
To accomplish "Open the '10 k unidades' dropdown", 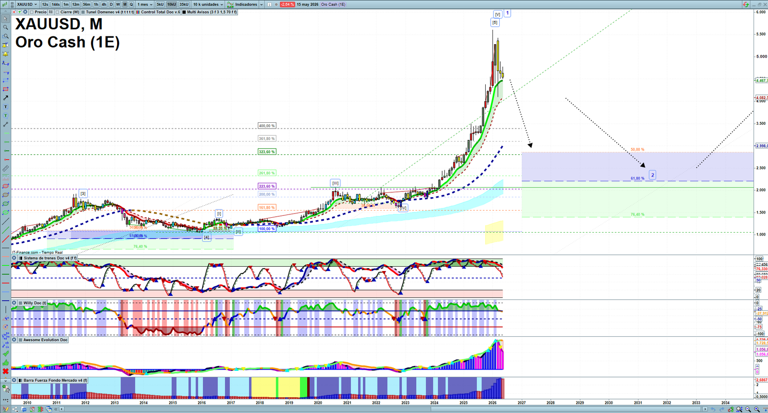I will point(208,4).
